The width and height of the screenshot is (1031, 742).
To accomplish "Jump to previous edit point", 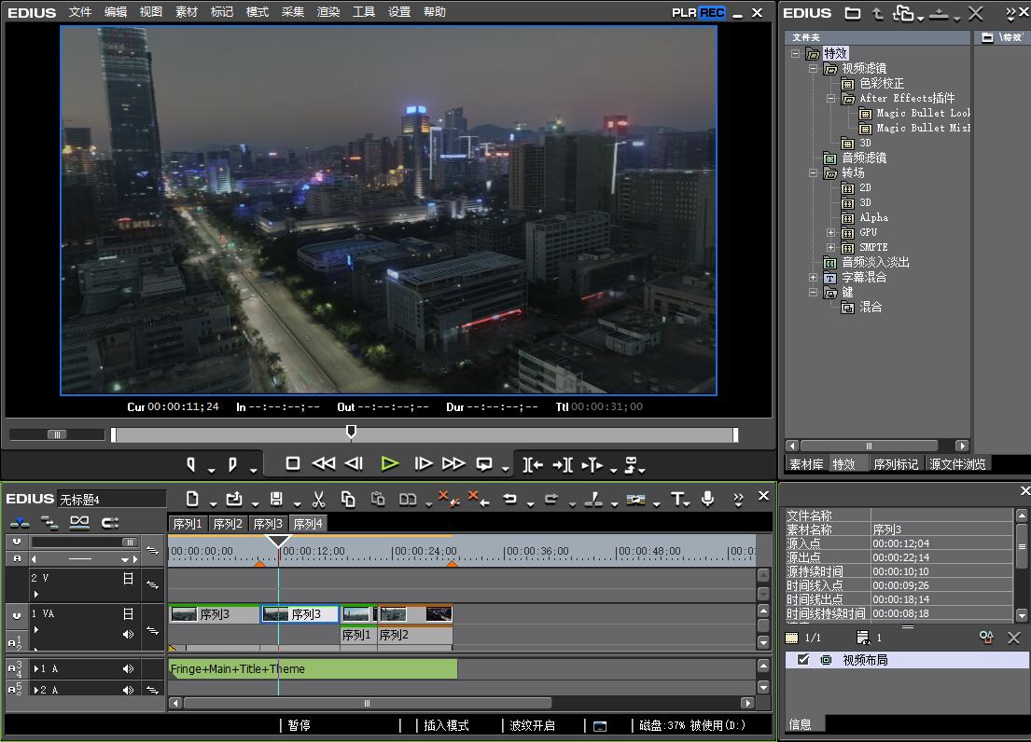I will tap(533, 465).
